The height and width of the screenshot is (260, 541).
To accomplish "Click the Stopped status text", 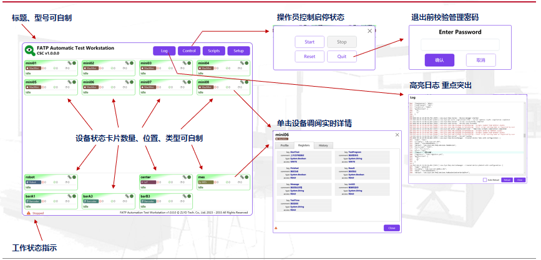I will coord(38,213).
